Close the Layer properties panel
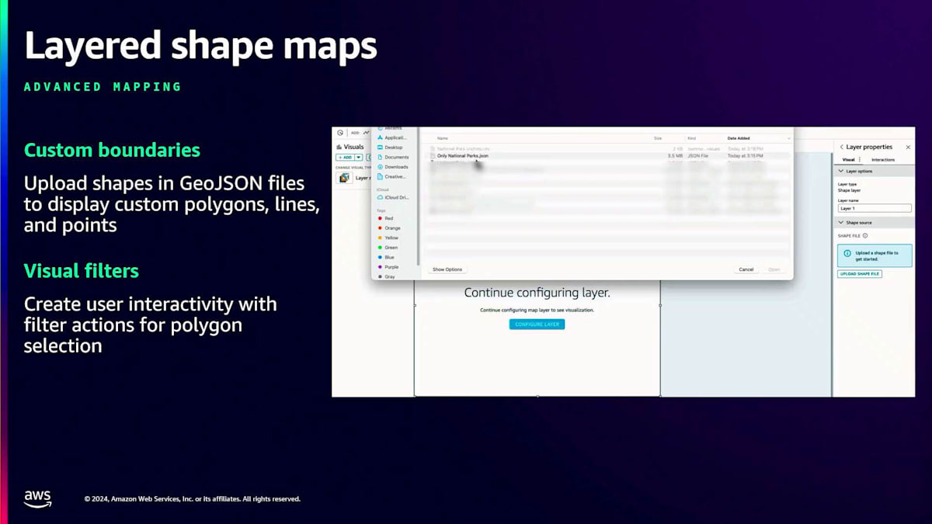The width and height of the screenshot is (932, 524). (x=908, y=147)
